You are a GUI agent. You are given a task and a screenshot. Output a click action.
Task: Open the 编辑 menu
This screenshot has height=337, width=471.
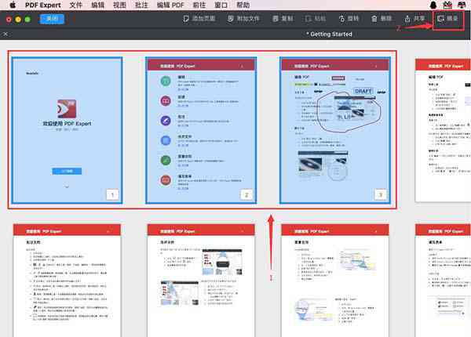[x=97, y=5]
